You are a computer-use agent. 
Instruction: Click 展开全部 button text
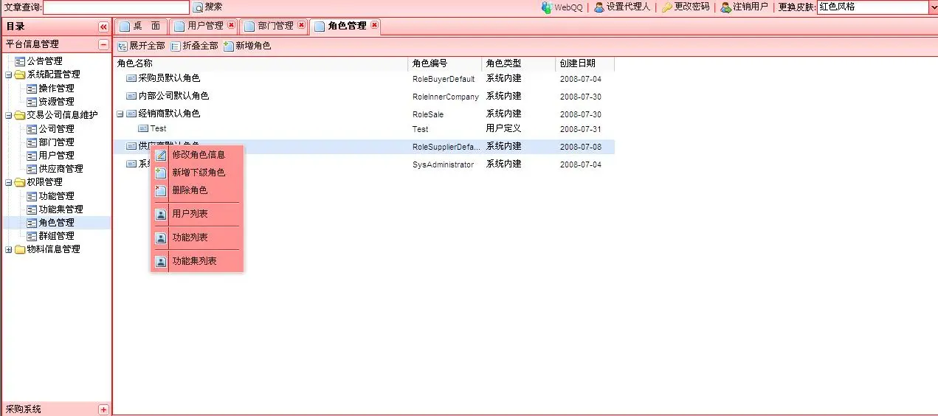pyautogui.click(x=147, y=46)
